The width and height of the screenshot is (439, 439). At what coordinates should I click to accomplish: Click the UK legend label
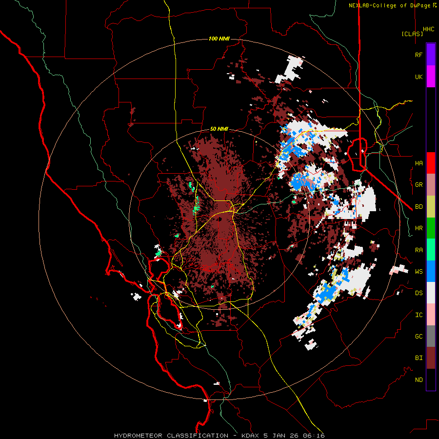[x=419, y=77]
